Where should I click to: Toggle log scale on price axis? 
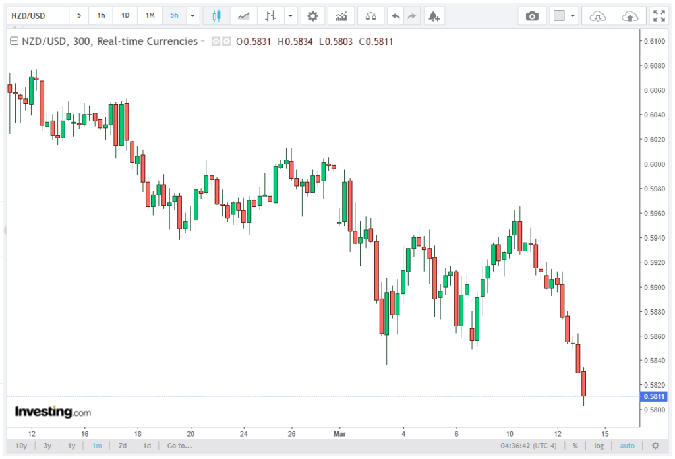coord(599,446)
